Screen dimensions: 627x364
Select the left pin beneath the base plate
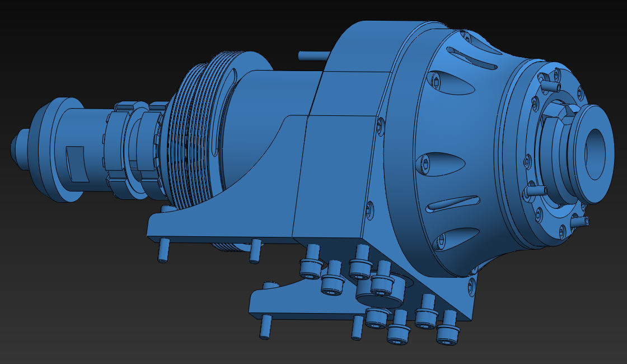pos(163,250)
